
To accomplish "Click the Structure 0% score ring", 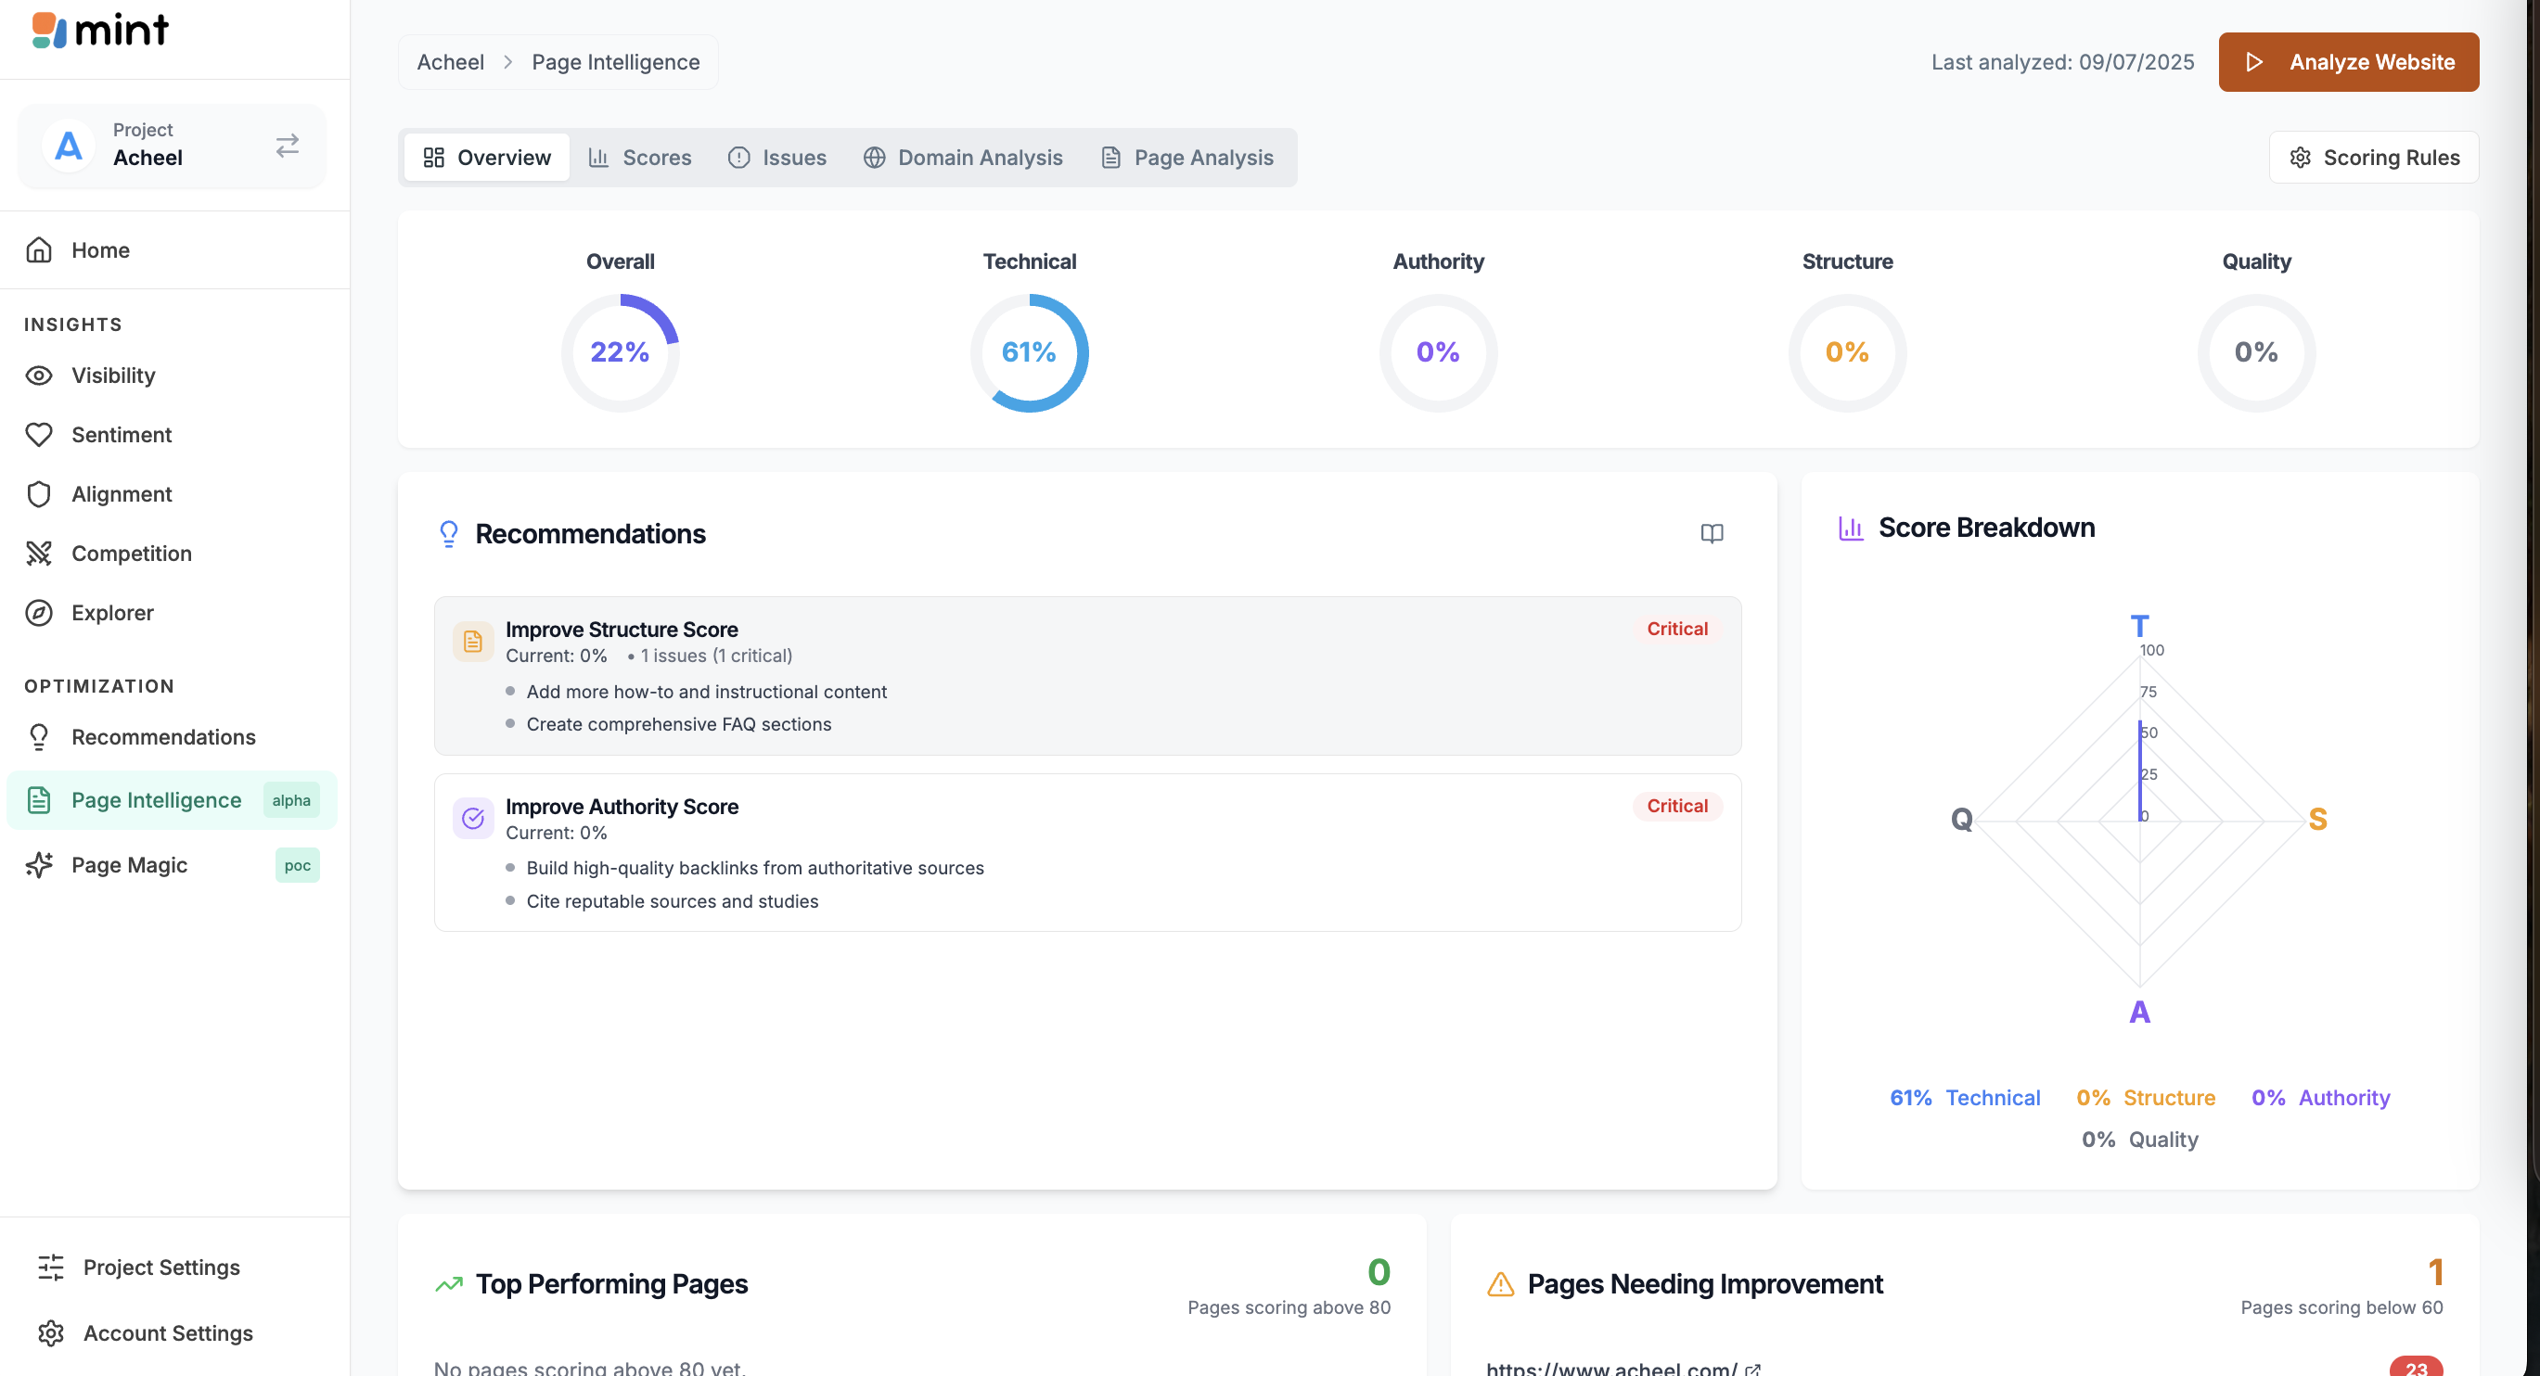I will coord(1847,352).
